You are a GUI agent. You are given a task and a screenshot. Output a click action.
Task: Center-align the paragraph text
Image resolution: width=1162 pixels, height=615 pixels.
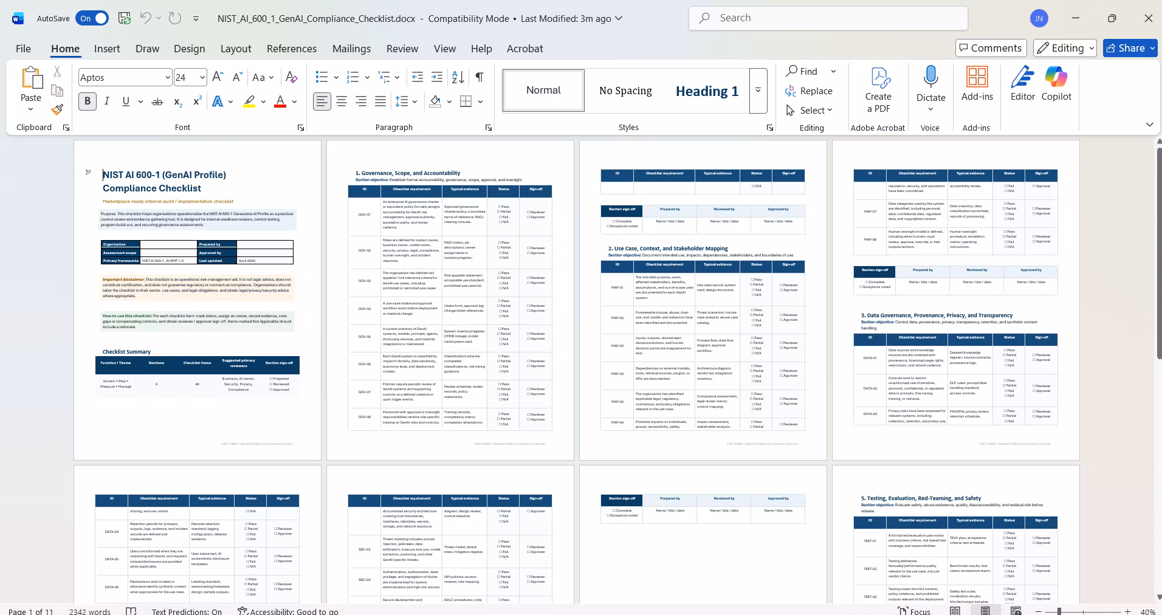342,101
